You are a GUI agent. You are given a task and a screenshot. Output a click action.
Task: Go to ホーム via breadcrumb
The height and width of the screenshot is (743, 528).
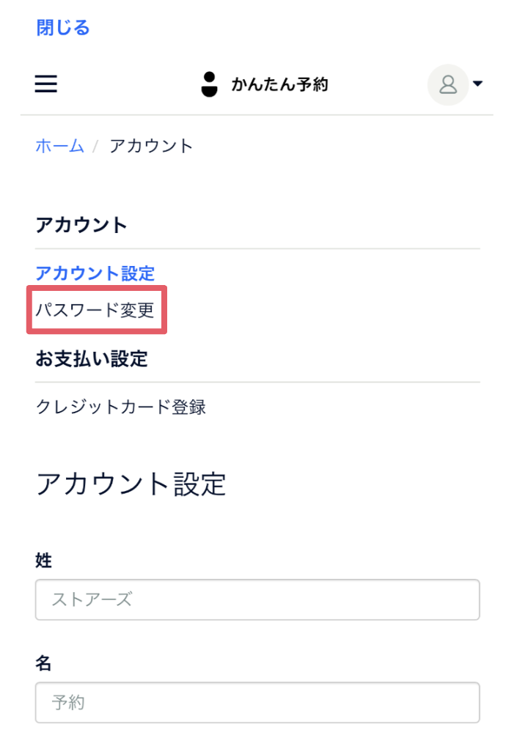pos(60,146)
